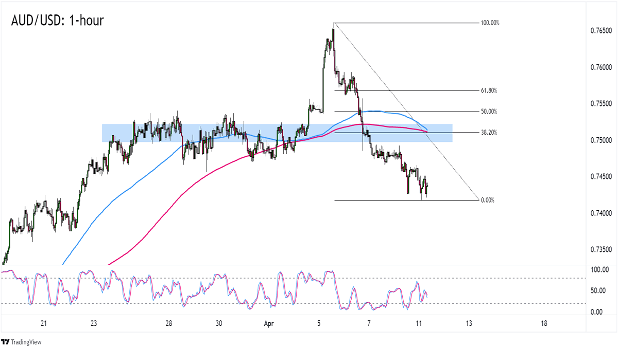This screenshot has height=347, width=618.
Task: Click the 0.75000 price axis label
Action: [602, 140]
